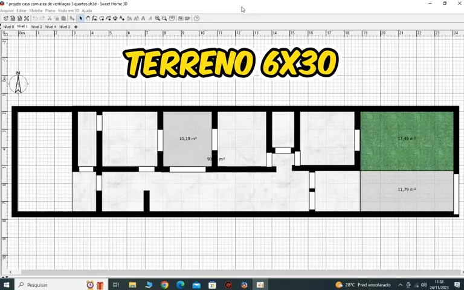Switch to the Nível 2 tab
This screenshot has width=464, height=290.
(x=36, y=27)
